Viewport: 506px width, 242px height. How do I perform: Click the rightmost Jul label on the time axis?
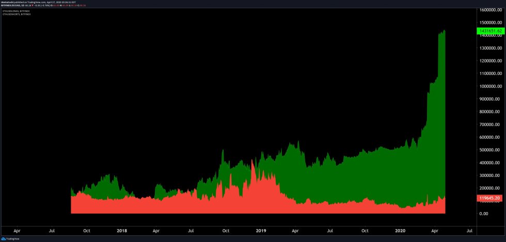[470, 231]
